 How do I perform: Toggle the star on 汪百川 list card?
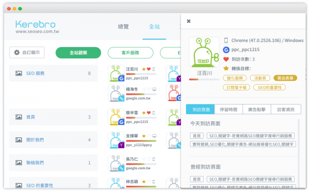[x=144, y=69]
